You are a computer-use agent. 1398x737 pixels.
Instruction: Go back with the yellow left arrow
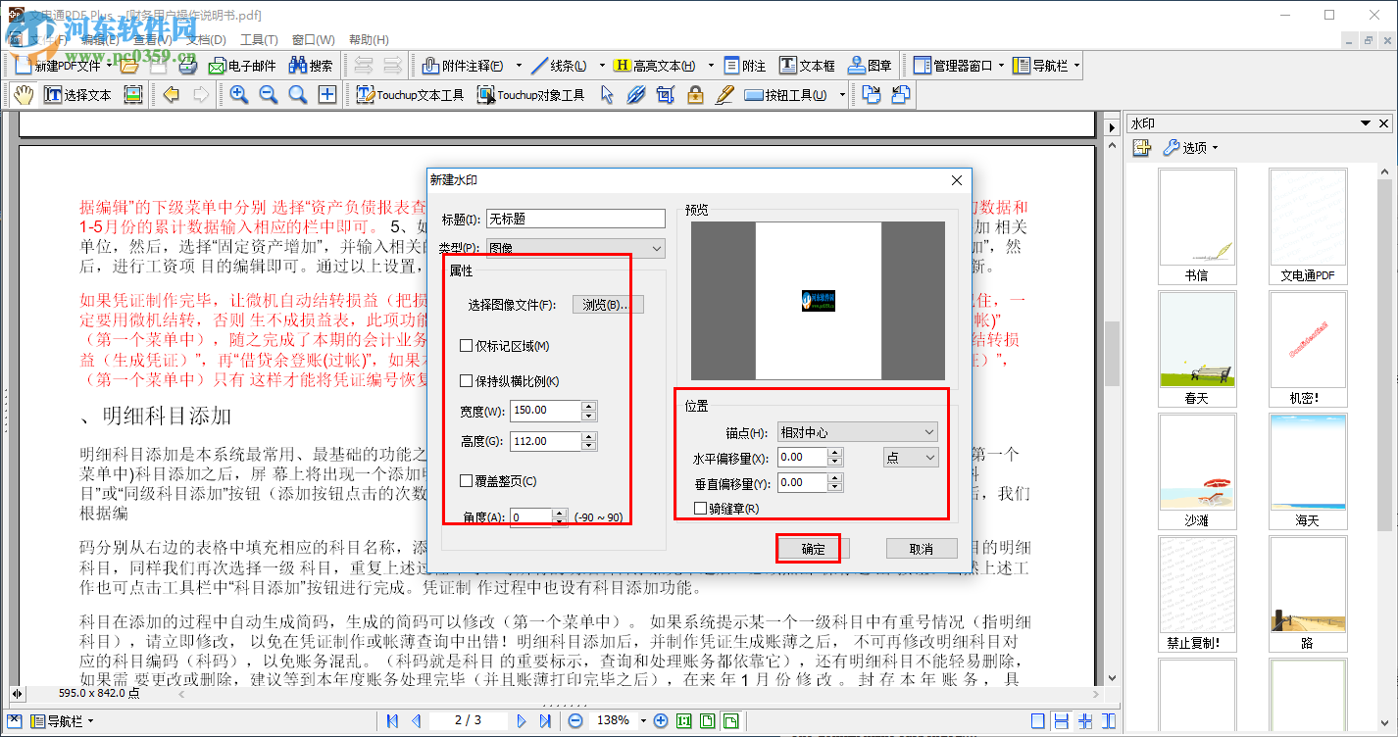pos(172,95)
